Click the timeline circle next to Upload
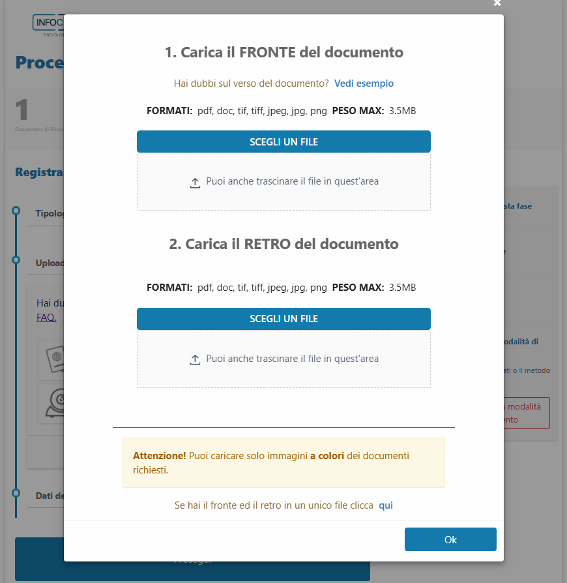The height and width of the screenshot is (583, 567). tap(16, 260)
